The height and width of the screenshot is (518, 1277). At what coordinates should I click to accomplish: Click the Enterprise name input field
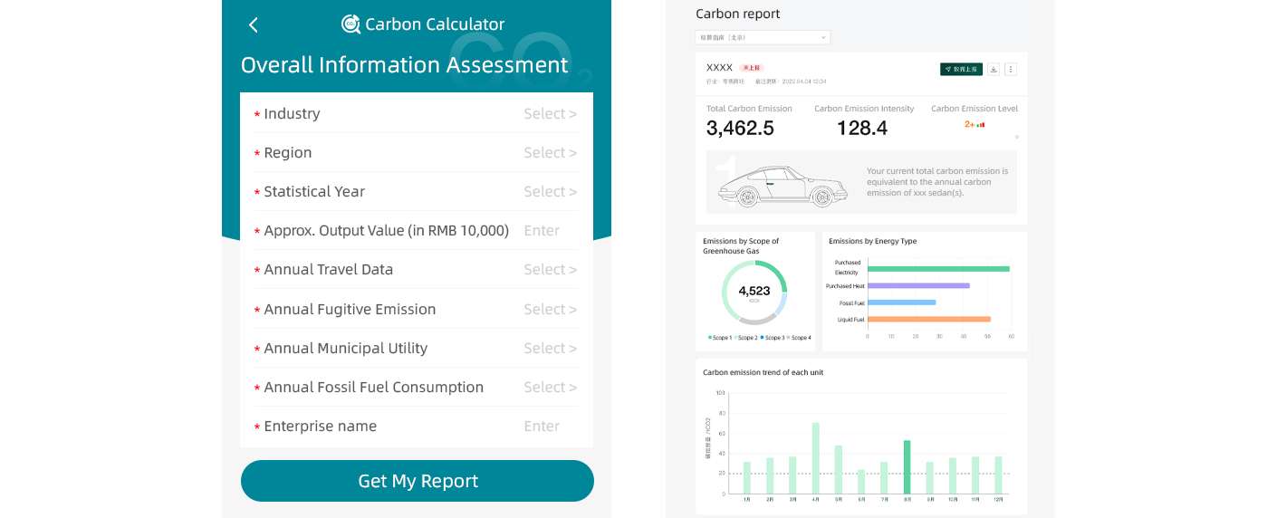click(x=417, y=426)
